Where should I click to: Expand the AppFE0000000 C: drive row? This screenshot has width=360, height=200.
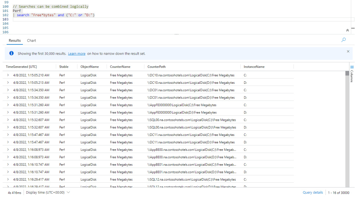click(x=8, y=105)
